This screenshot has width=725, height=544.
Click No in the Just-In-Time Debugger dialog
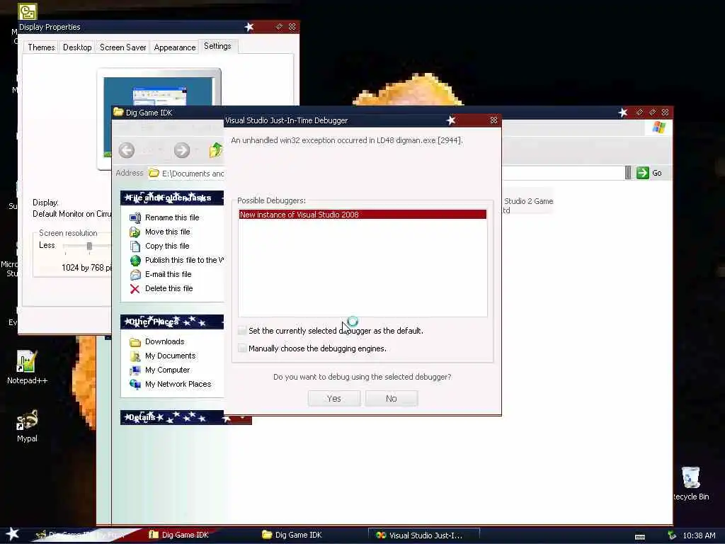click(x=391, y=398)
